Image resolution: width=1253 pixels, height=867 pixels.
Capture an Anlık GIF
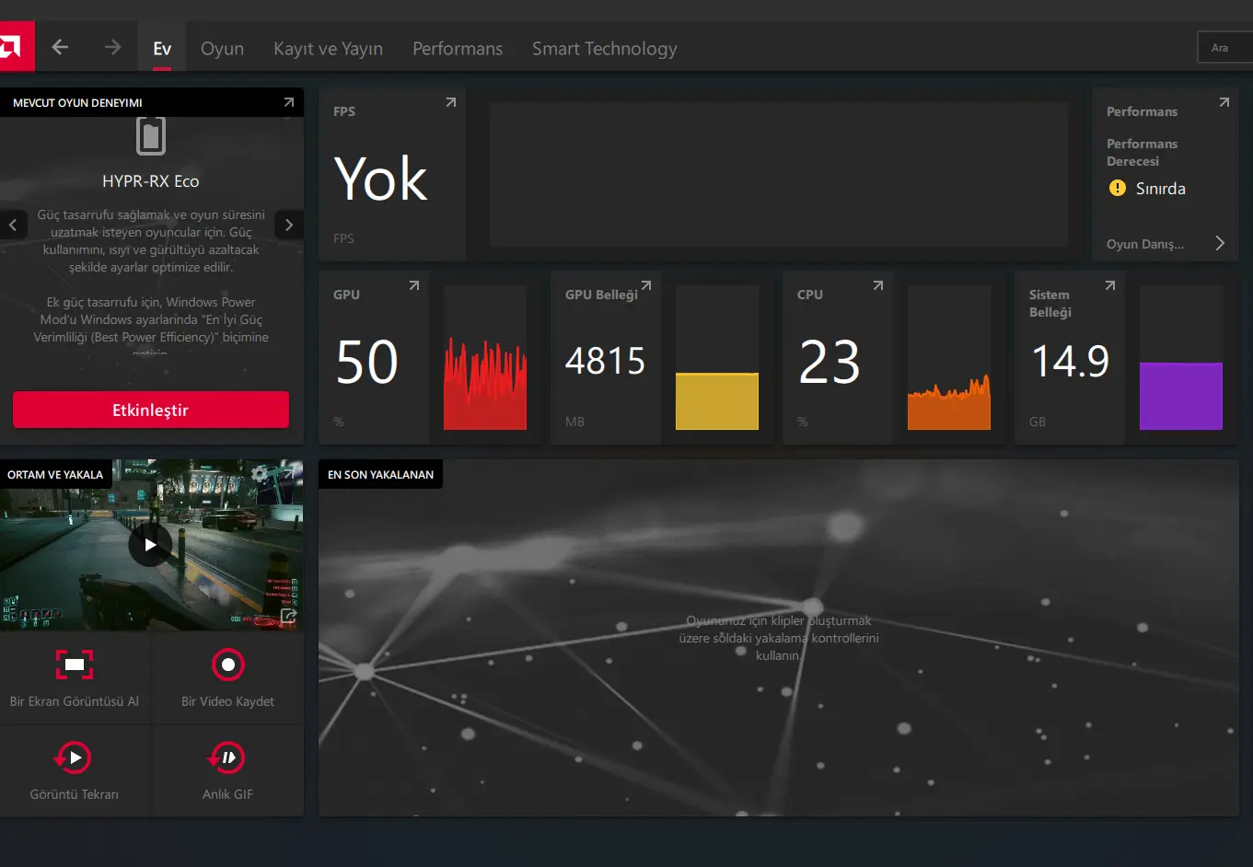point(227,770)
